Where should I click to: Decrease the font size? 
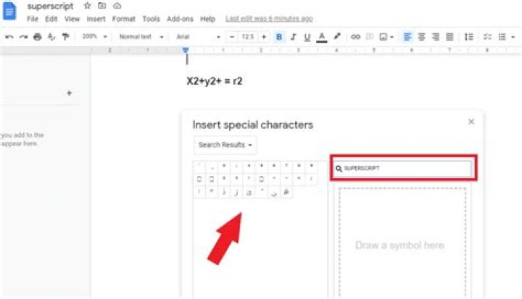click(232, 37)
